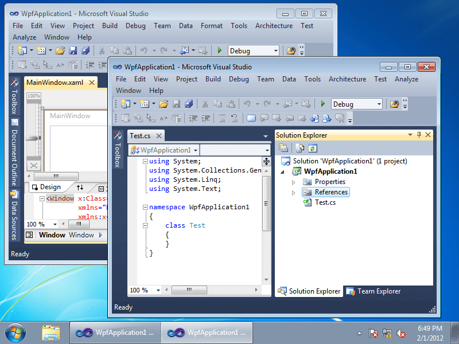Click the Properties icon in Solution Explorer

click(x=282, y=148)
